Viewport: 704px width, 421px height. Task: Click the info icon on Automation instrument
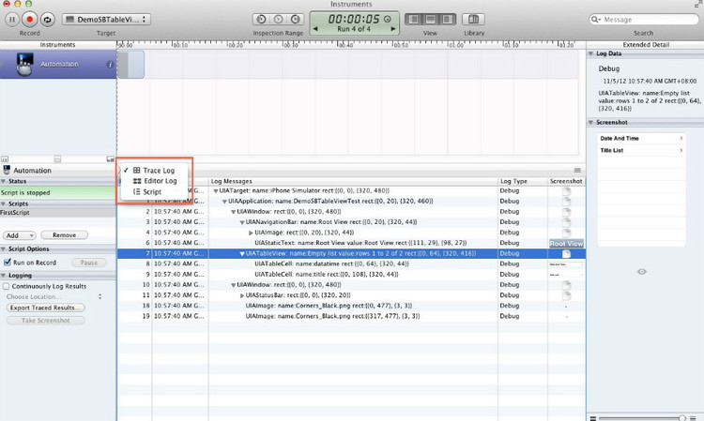[x=110, y=65]
